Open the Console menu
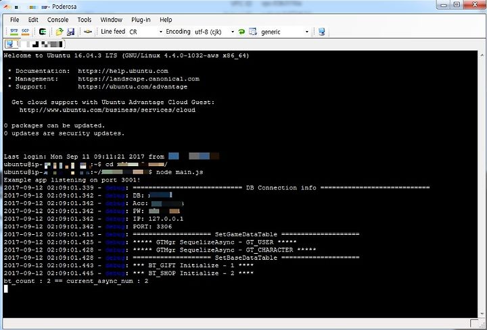Image resolution: width=487 pixels, height=330 pixels. [57, 20]
